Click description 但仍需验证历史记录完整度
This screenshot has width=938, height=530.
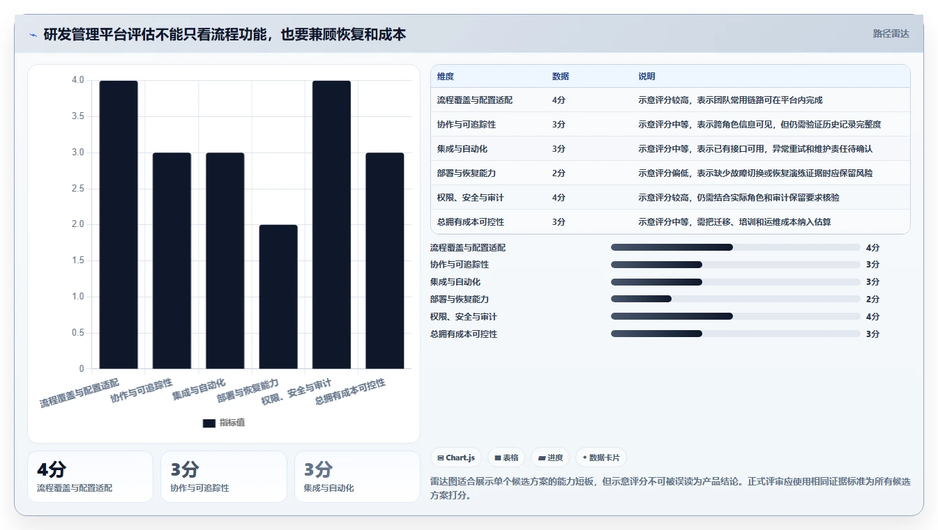831,125
